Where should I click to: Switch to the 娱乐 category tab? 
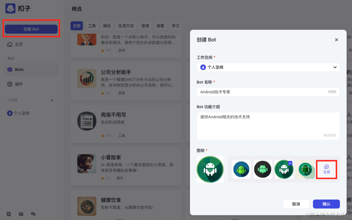[x=107, y=26]
